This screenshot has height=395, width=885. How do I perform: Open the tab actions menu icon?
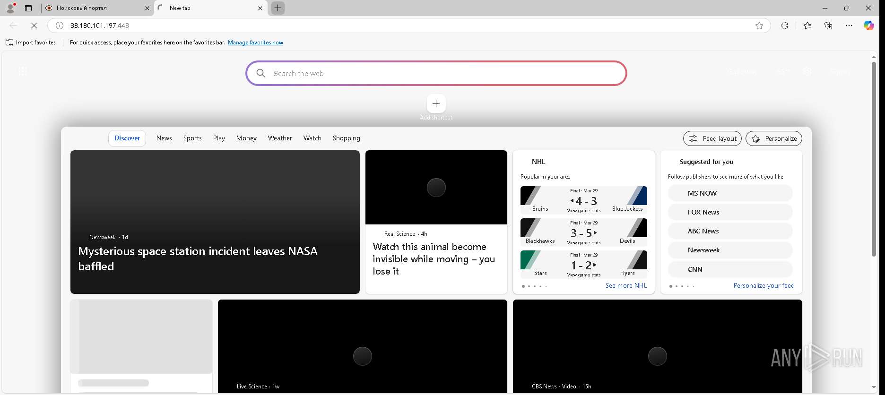[x=28, y=8]
